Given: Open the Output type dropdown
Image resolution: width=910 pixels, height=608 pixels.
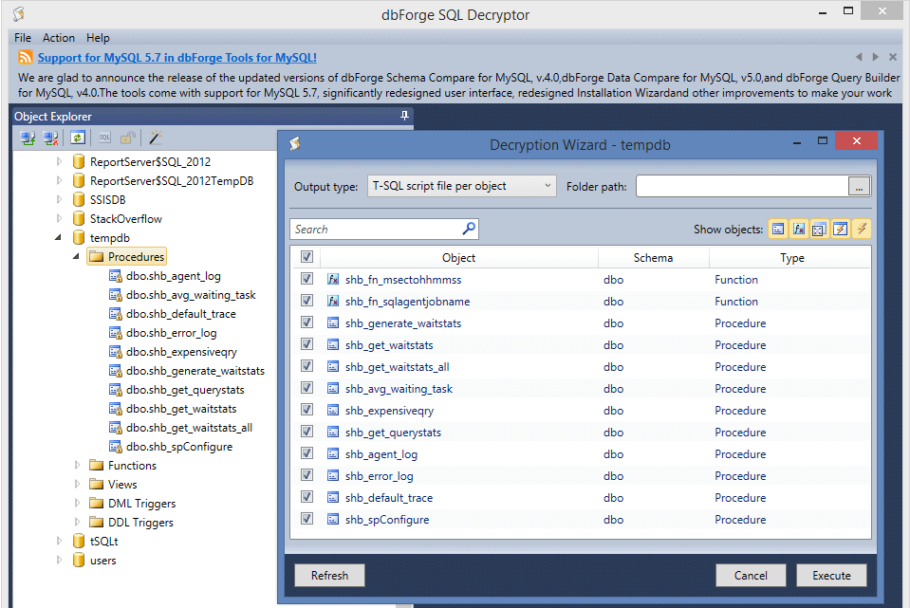Looking at the screenshot, I should (x=462, y=186).
